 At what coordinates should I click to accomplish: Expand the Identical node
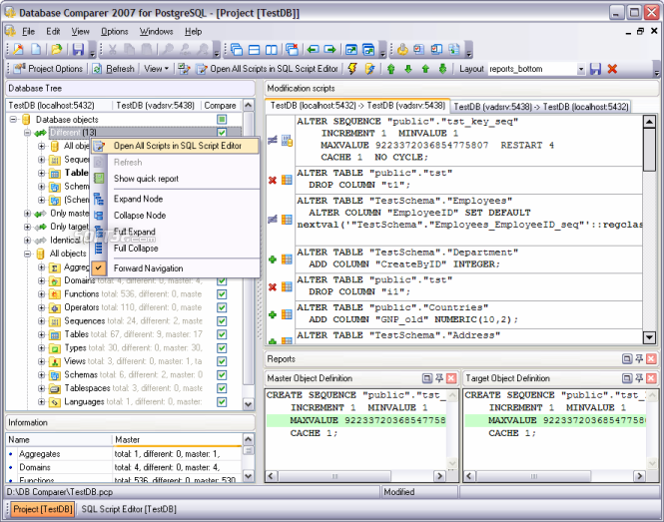pyautogui.click(x=27, y=241)
